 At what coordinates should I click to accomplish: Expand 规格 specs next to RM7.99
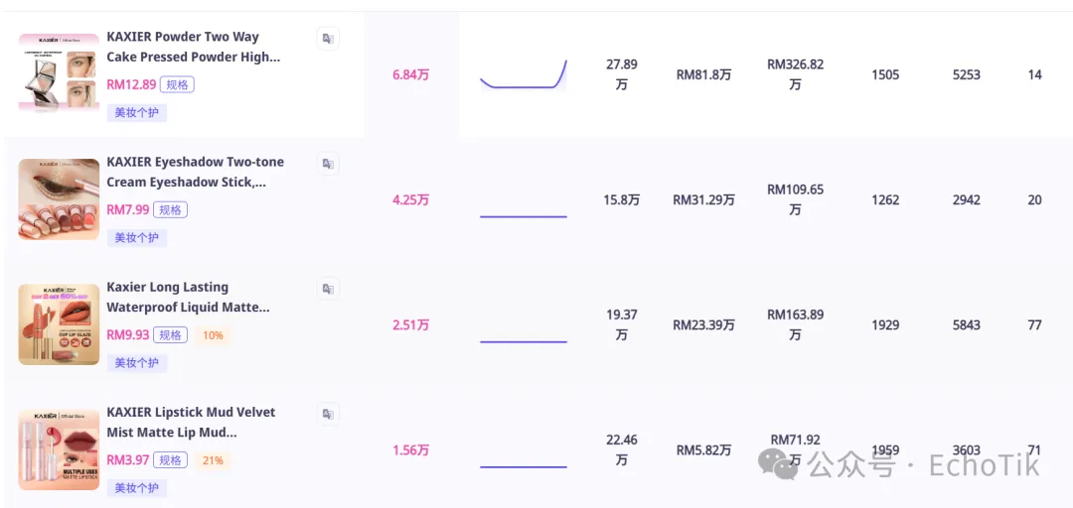pyautogui.click(x=170, y=210)
